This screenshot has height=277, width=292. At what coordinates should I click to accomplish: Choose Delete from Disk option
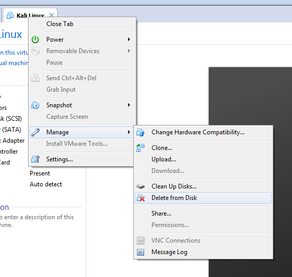[203, 198]
